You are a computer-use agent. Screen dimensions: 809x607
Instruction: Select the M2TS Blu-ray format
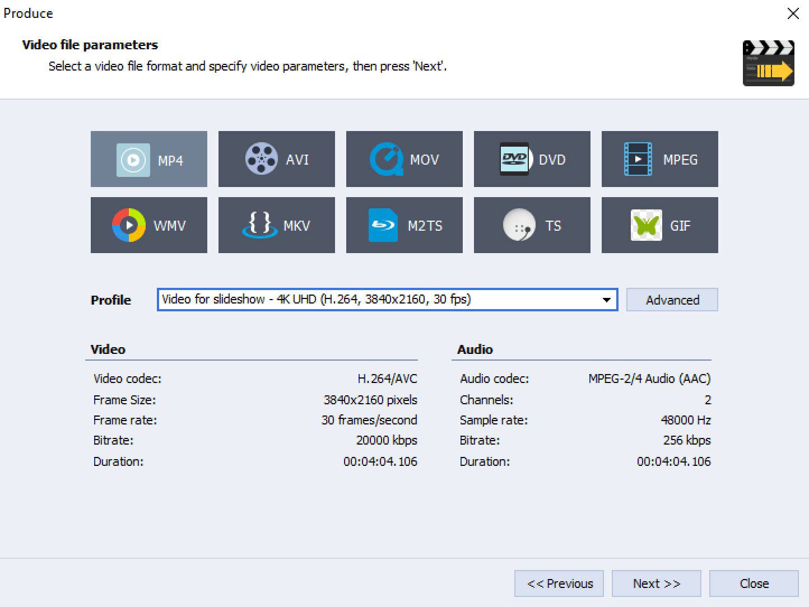click(404, 225)
